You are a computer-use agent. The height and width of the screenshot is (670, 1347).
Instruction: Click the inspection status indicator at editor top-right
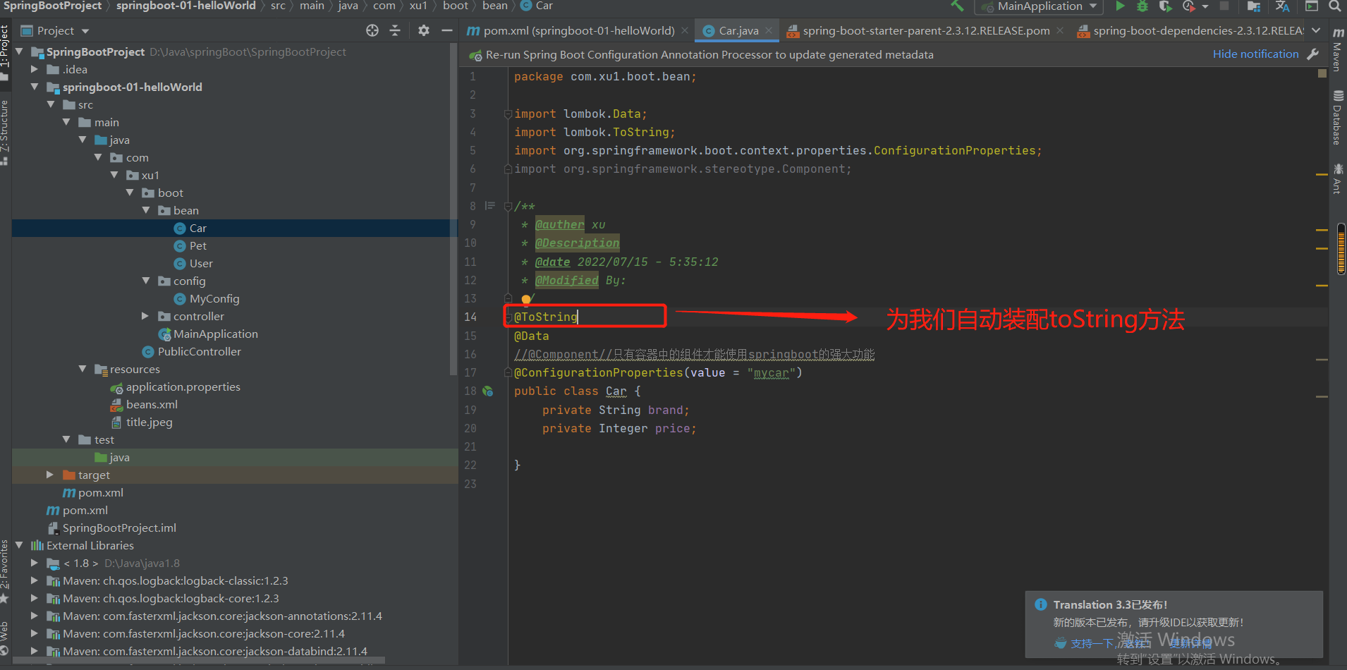click(1322, 73)
